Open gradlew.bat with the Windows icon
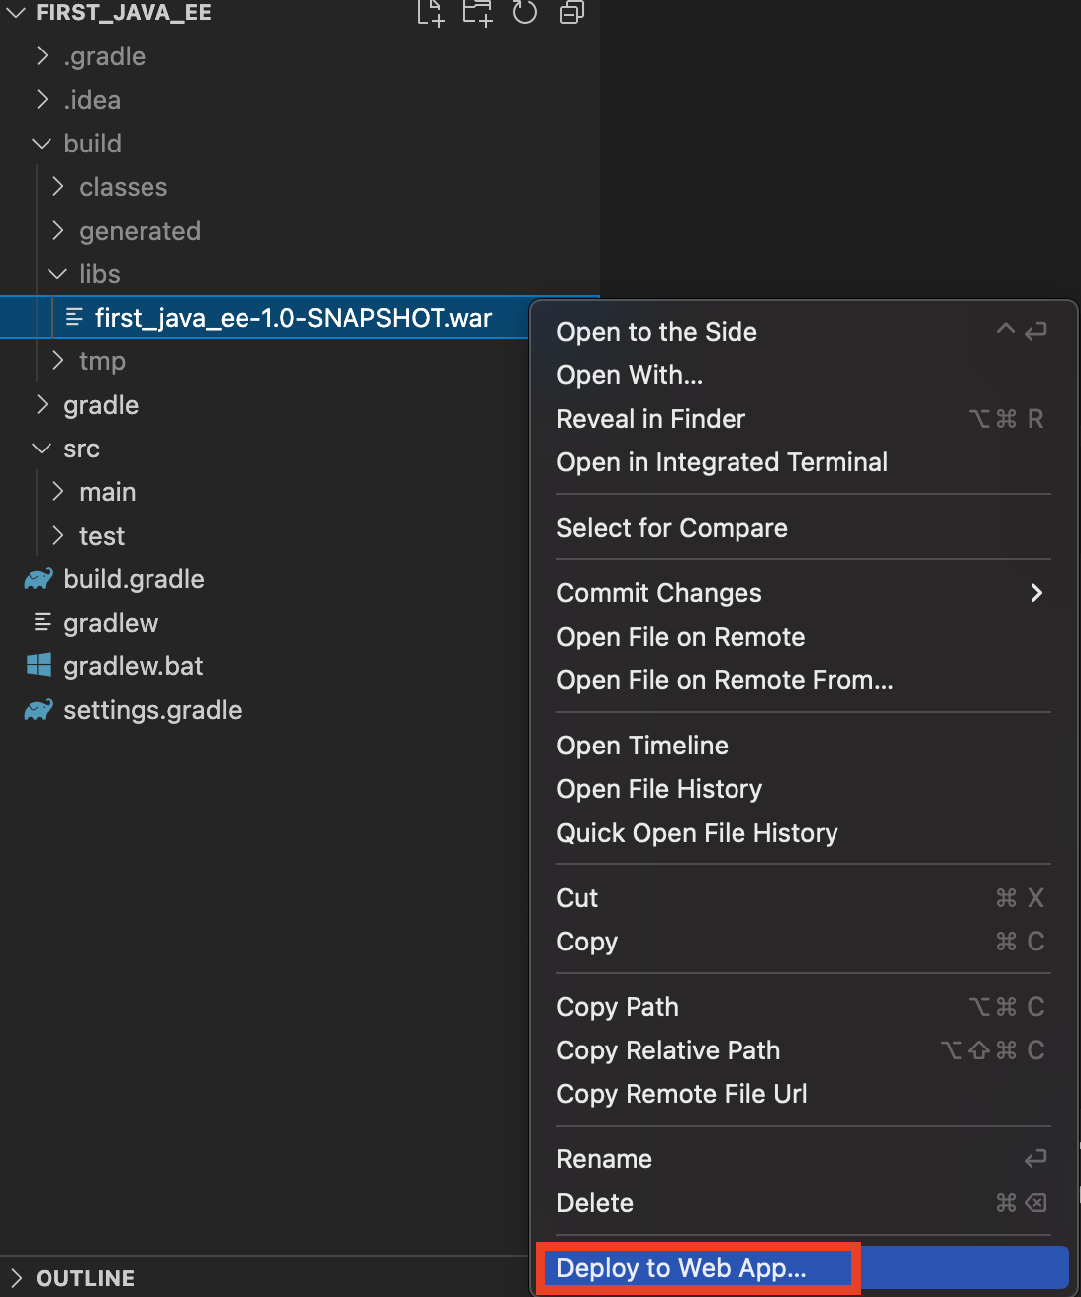The image size is (1081, 1297). pyautogui.click(x=133, y=666)
